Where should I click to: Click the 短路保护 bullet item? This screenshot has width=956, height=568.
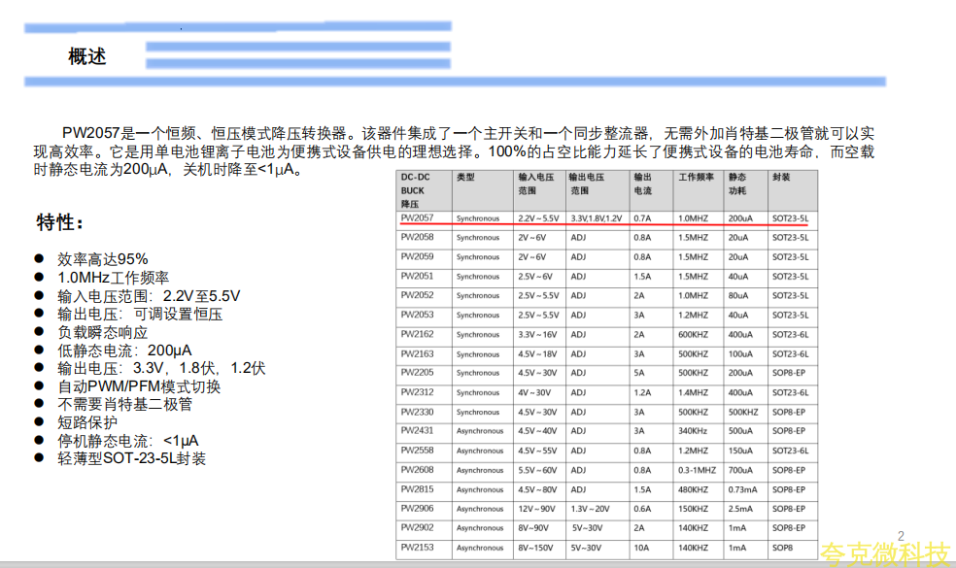click(87, 422)
